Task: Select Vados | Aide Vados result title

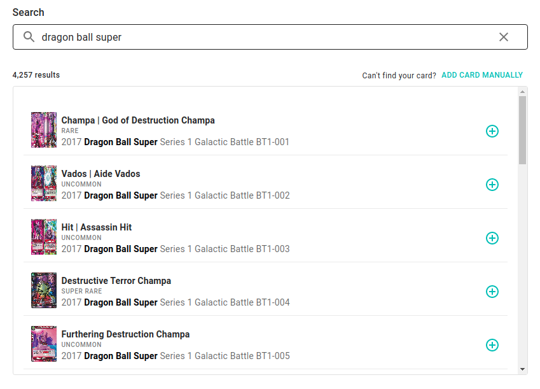Action: click(x=100, y=174)
